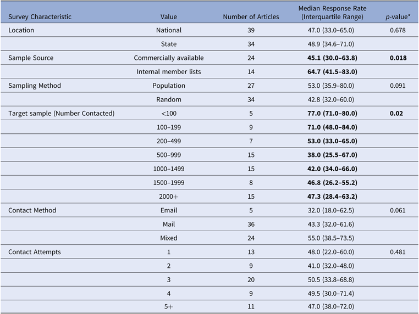Click the 5+ contact attempts value

click(x=169, y=307)
